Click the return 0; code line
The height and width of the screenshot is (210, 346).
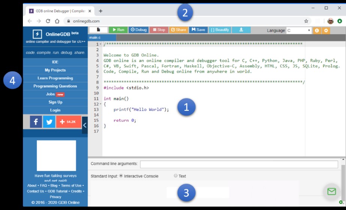(x=125, y=120)
